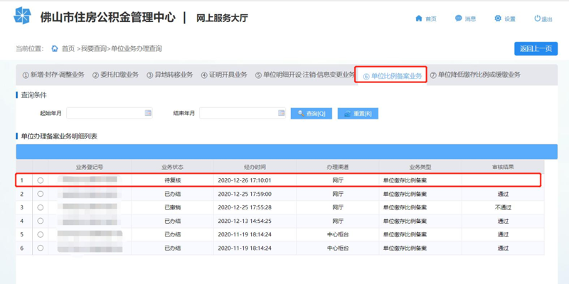Select radio button for row 1
The height and width of the screenshot is (284, 569).
coord(41,180)
